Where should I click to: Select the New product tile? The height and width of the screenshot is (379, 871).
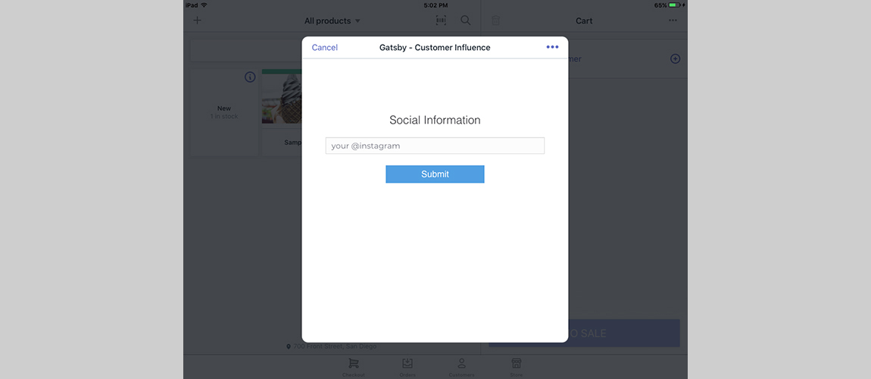(x=224, y=113)
